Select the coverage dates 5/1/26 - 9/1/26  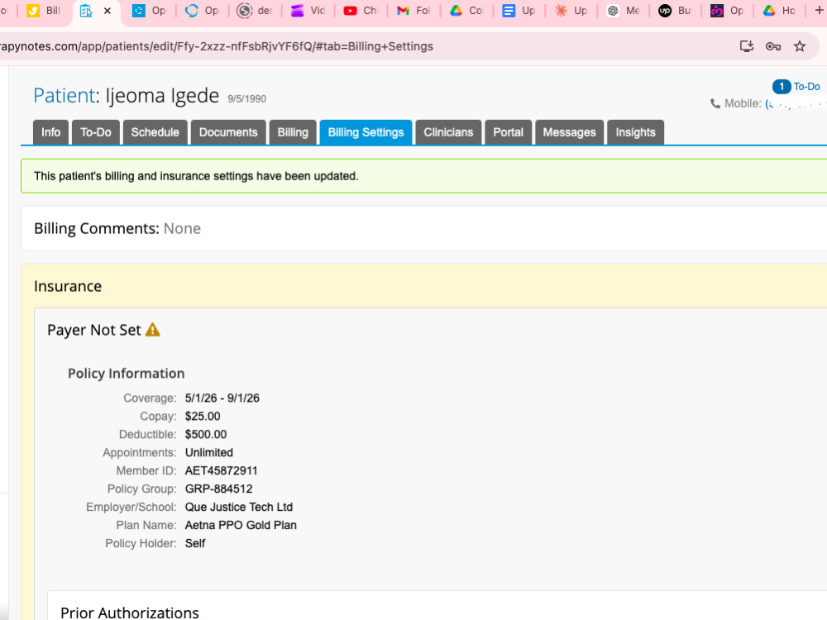pyautogui.click(x=222, y=398)
